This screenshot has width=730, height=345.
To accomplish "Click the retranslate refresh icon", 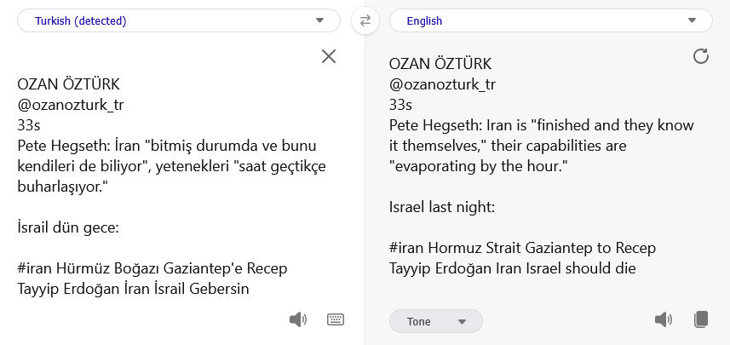I will 701,56.
